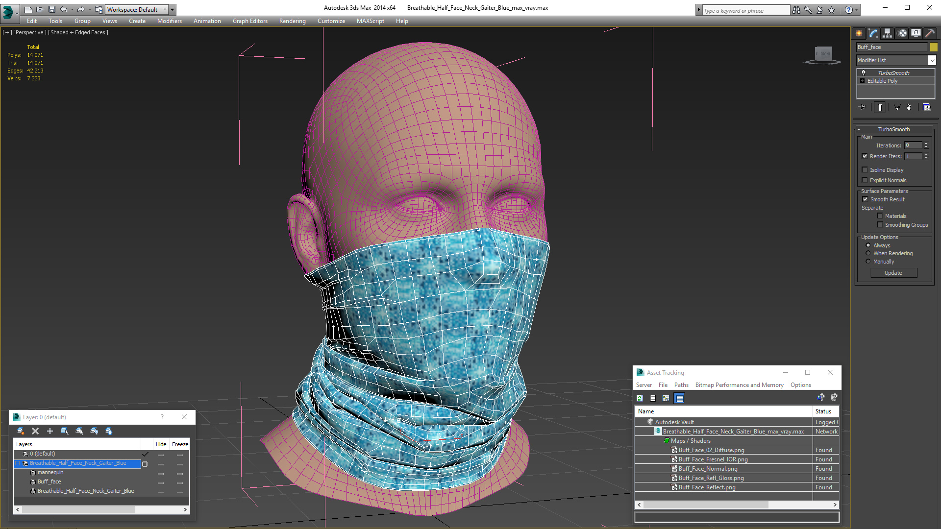941x529 pixels.
Task: Click Select Highlighted Objects and Layers icon
Action: pyautogui.click(x=64, y=431)
